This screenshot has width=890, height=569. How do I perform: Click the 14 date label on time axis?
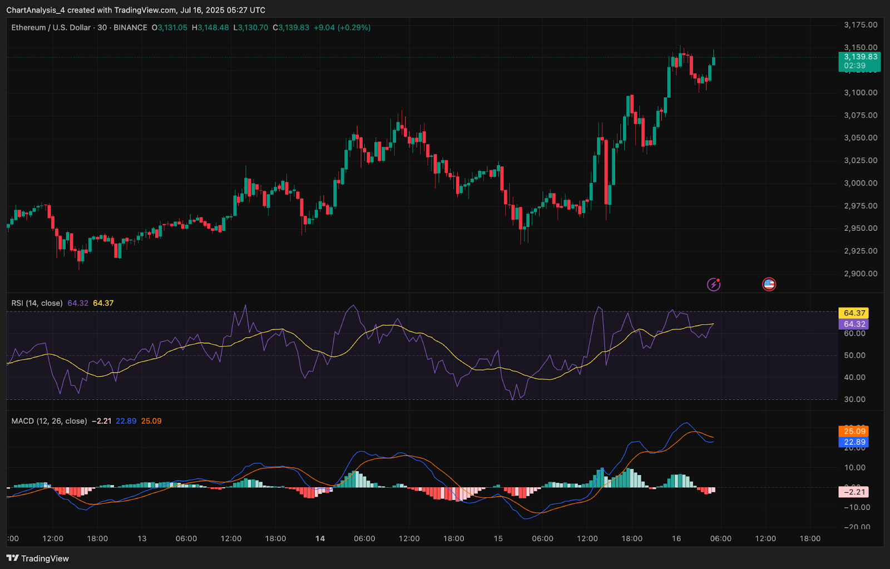(320, 538)
